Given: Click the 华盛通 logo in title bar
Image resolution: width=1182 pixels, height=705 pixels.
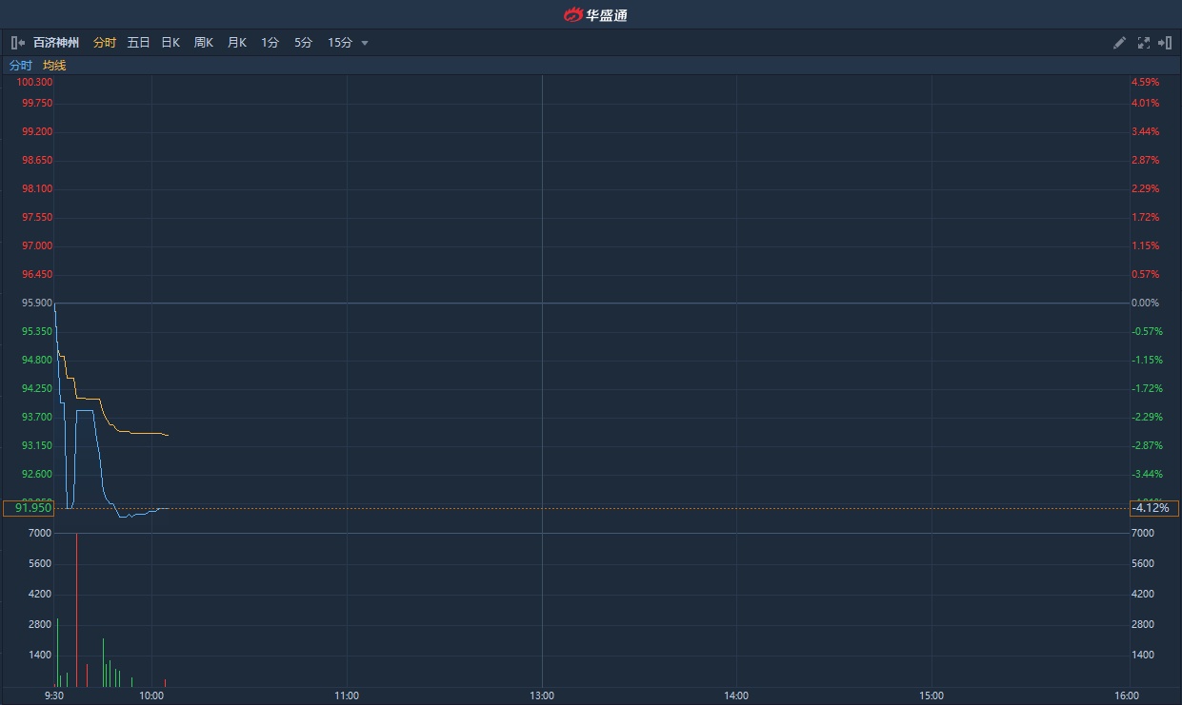Looking at the screenshot, I should click(x=594, y=14).
